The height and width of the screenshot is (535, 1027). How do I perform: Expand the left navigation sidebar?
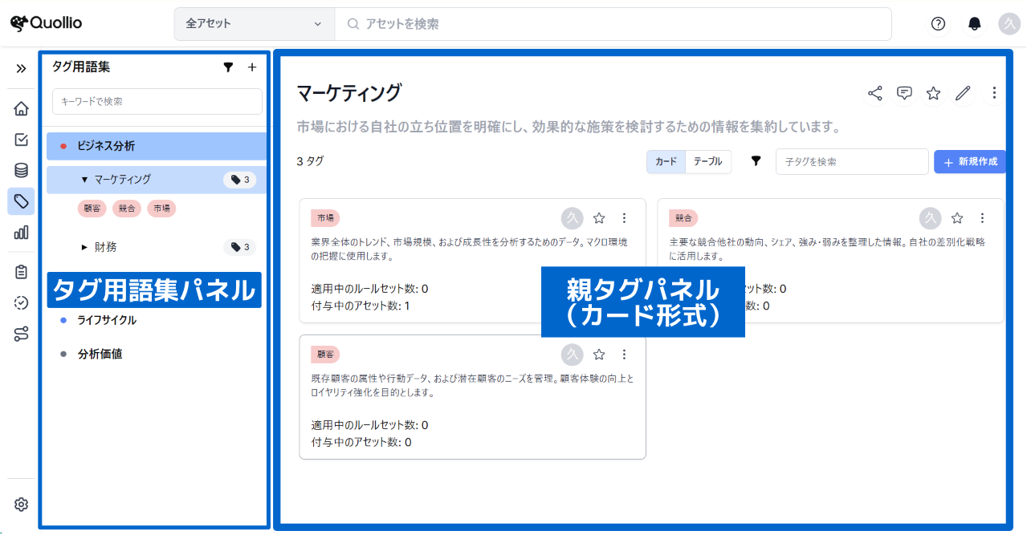coord(21,69)
